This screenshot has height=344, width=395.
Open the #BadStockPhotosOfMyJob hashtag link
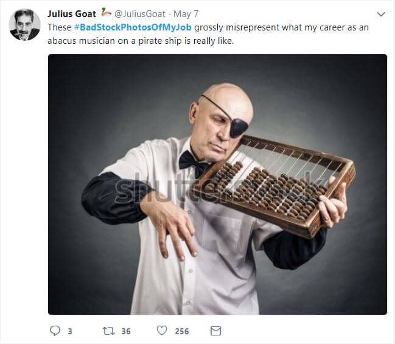(133, 27)
